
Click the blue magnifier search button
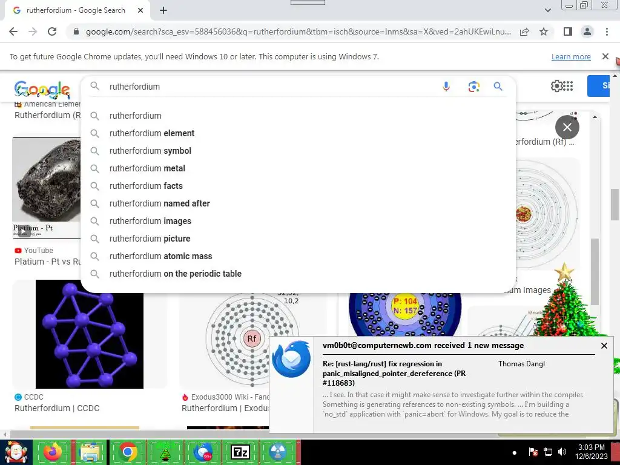(x=498, y=86)
